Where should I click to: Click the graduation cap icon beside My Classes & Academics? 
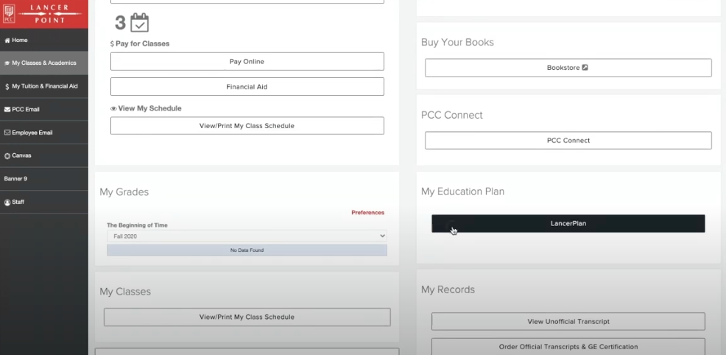pyautogui.click(x=7, y=63)
